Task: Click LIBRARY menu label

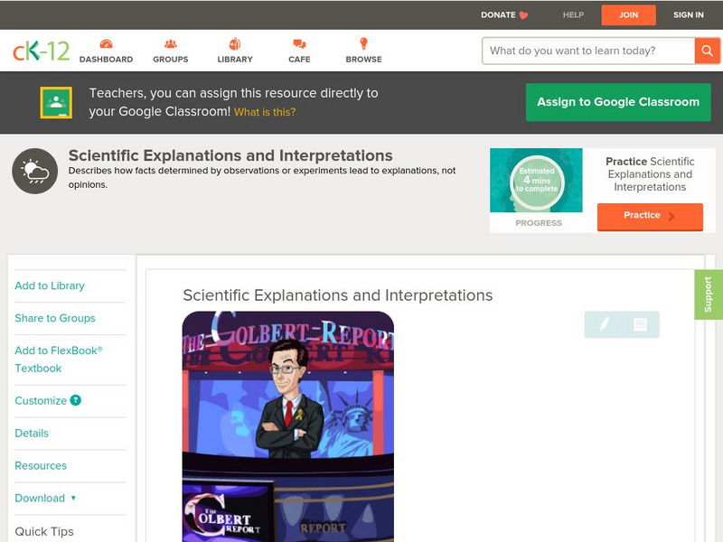Action: [x=235, y=60]
